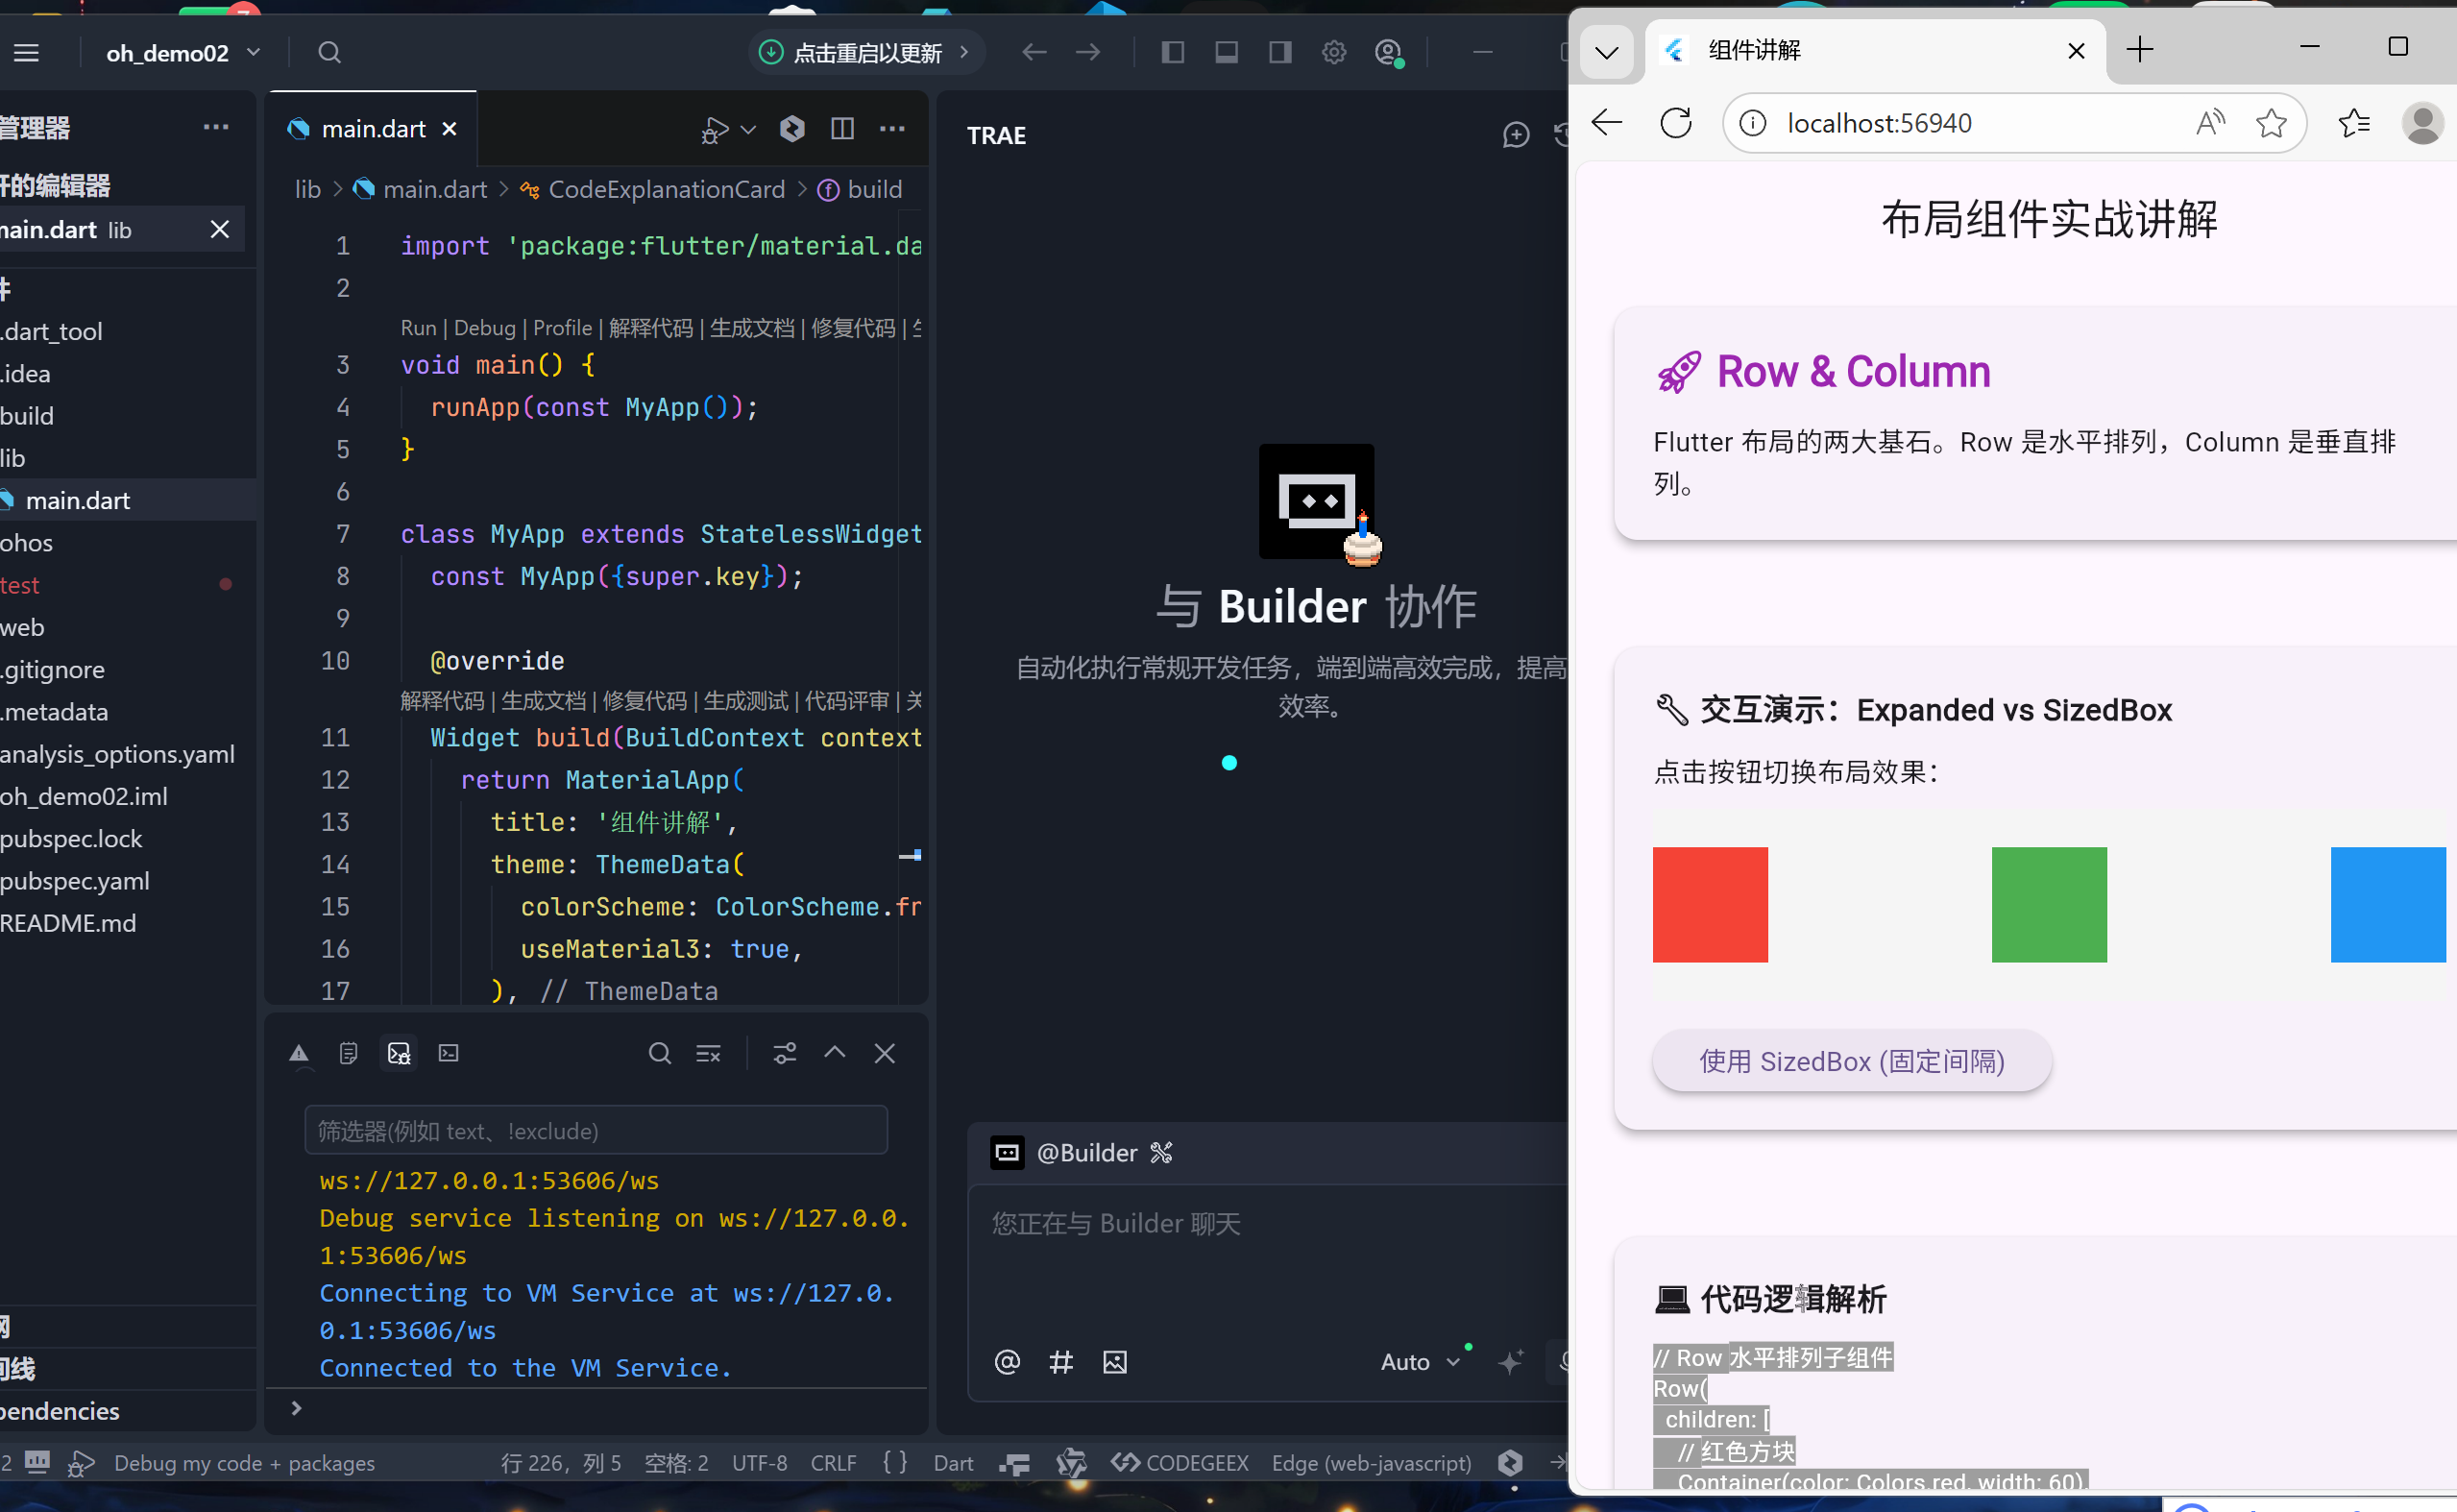Image resolution: width=2457 pixels, height=1512 pixels.
Task: Click new chat icon in TRAE panel
Action: 1516,135
